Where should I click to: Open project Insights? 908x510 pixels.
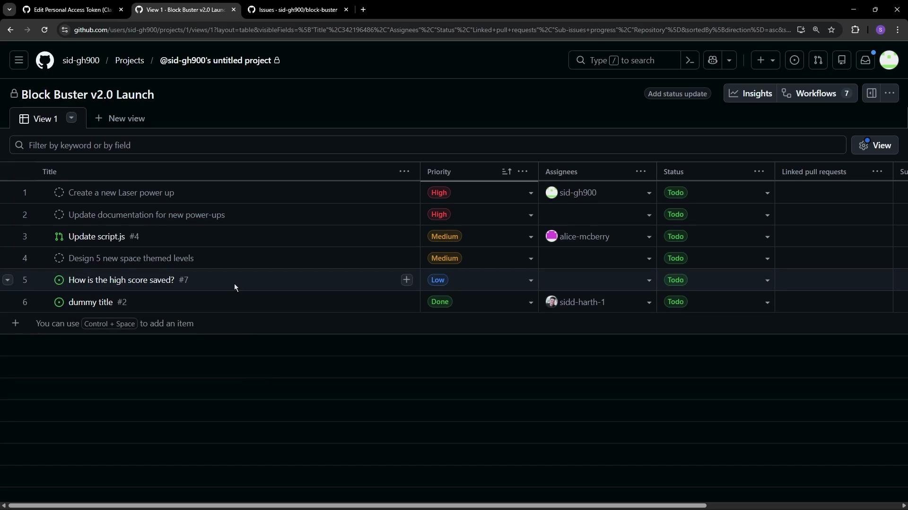click(751, 93)
